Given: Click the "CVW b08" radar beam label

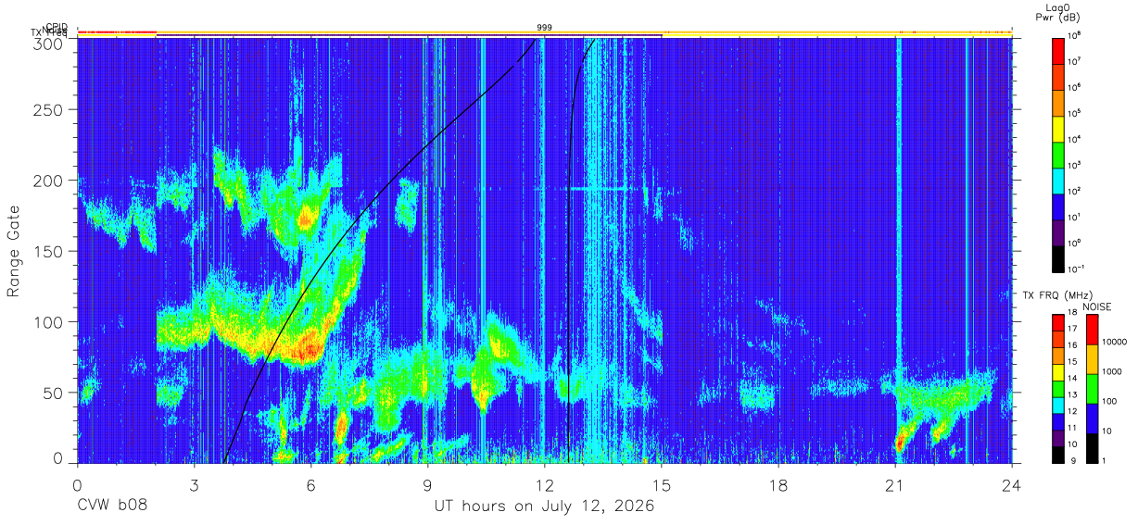Looking at the screenshot, I should (111, 506).
